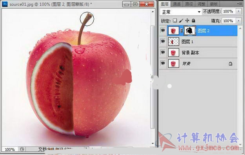Select the 图层 1 layer thumbnail
This screenshot has width=245, height=155.
coord(173,41)
